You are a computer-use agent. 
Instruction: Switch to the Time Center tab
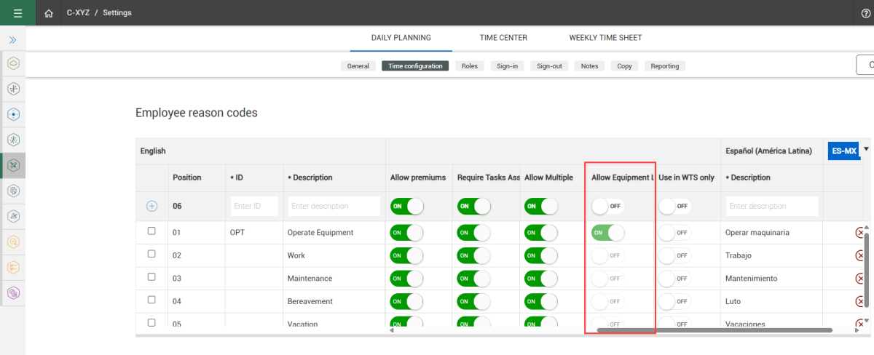point(503,38)
